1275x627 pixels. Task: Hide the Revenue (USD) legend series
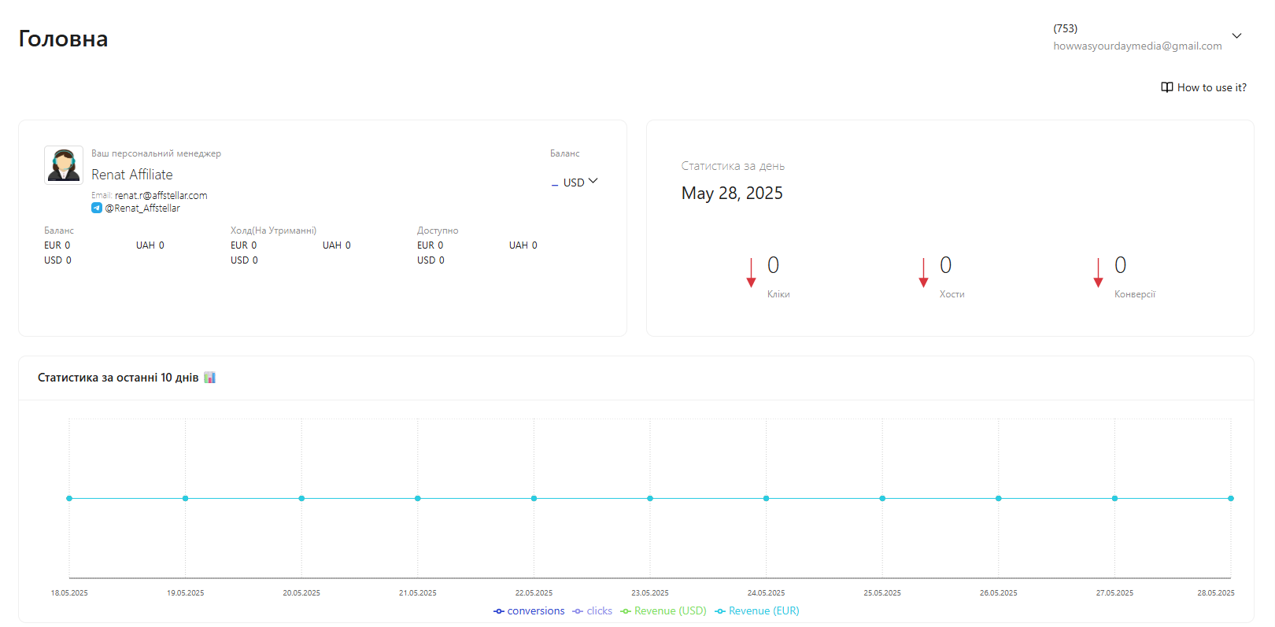[x=663, y=611]
